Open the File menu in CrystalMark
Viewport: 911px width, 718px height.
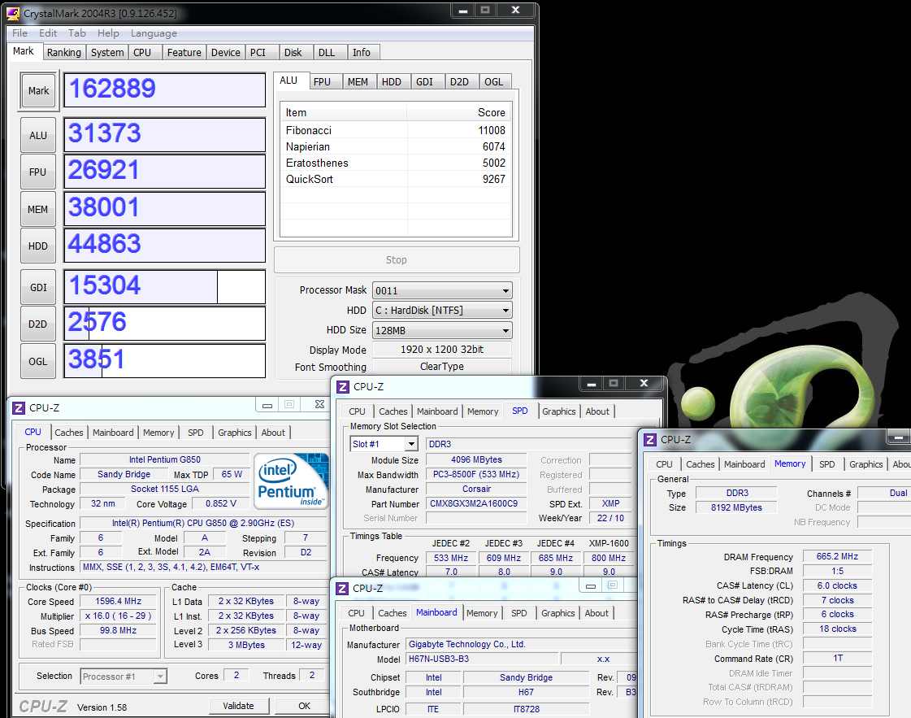point(20,33)
